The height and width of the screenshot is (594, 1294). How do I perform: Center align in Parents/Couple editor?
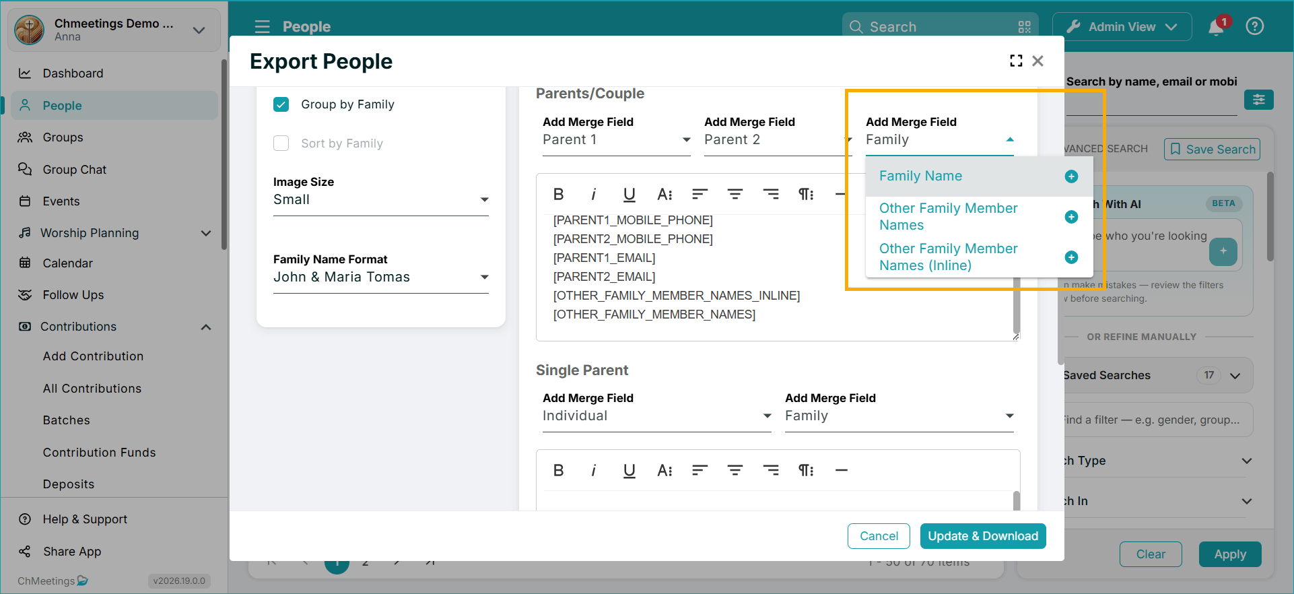click(735, 195)
